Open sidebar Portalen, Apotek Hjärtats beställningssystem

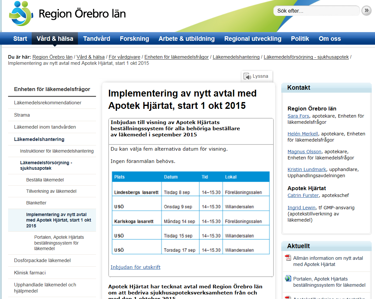point(59,243)
